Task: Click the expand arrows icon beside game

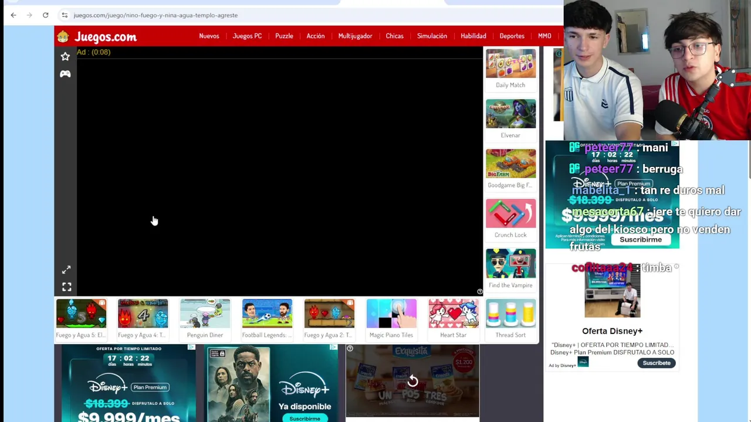Action: pos(66,270)
